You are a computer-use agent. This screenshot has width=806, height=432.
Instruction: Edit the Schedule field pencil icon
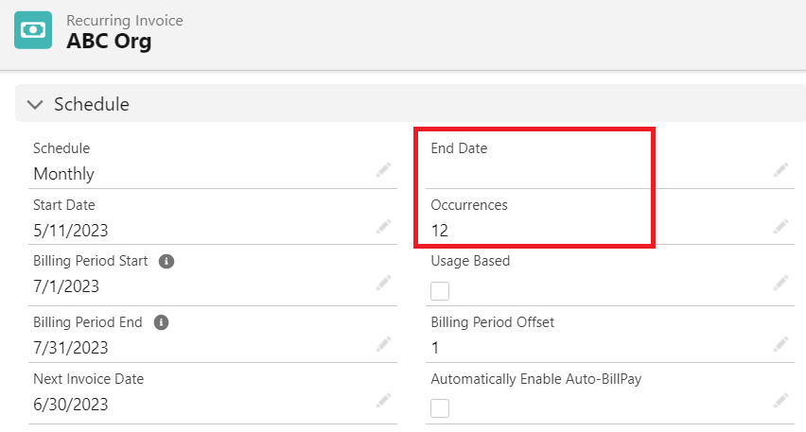pos(382,170)
